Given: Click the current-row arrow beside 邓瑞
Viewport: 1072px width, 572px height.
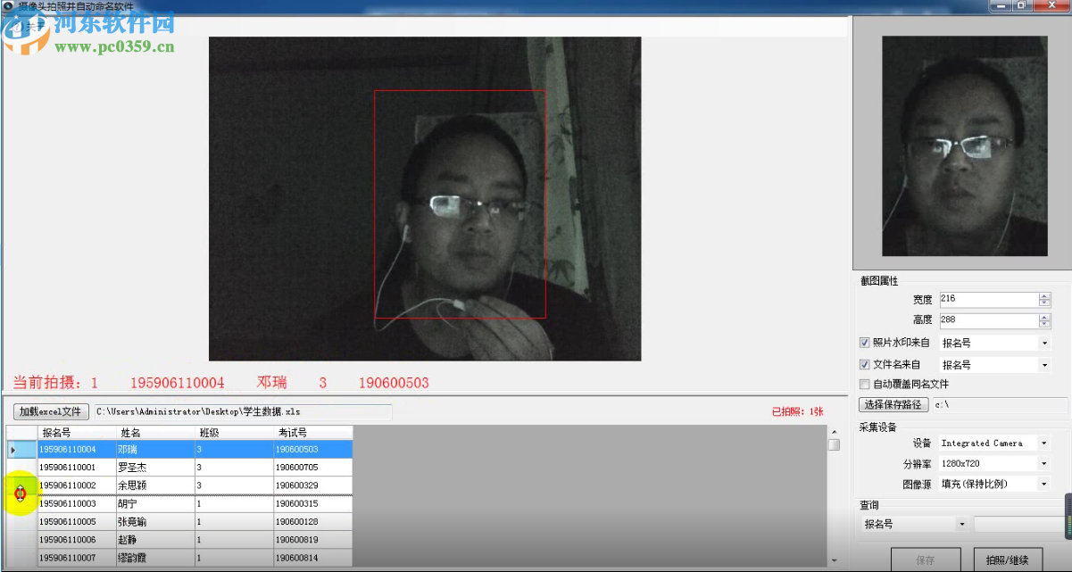Looking at the screenshot, I should click(x=12, y=450).
